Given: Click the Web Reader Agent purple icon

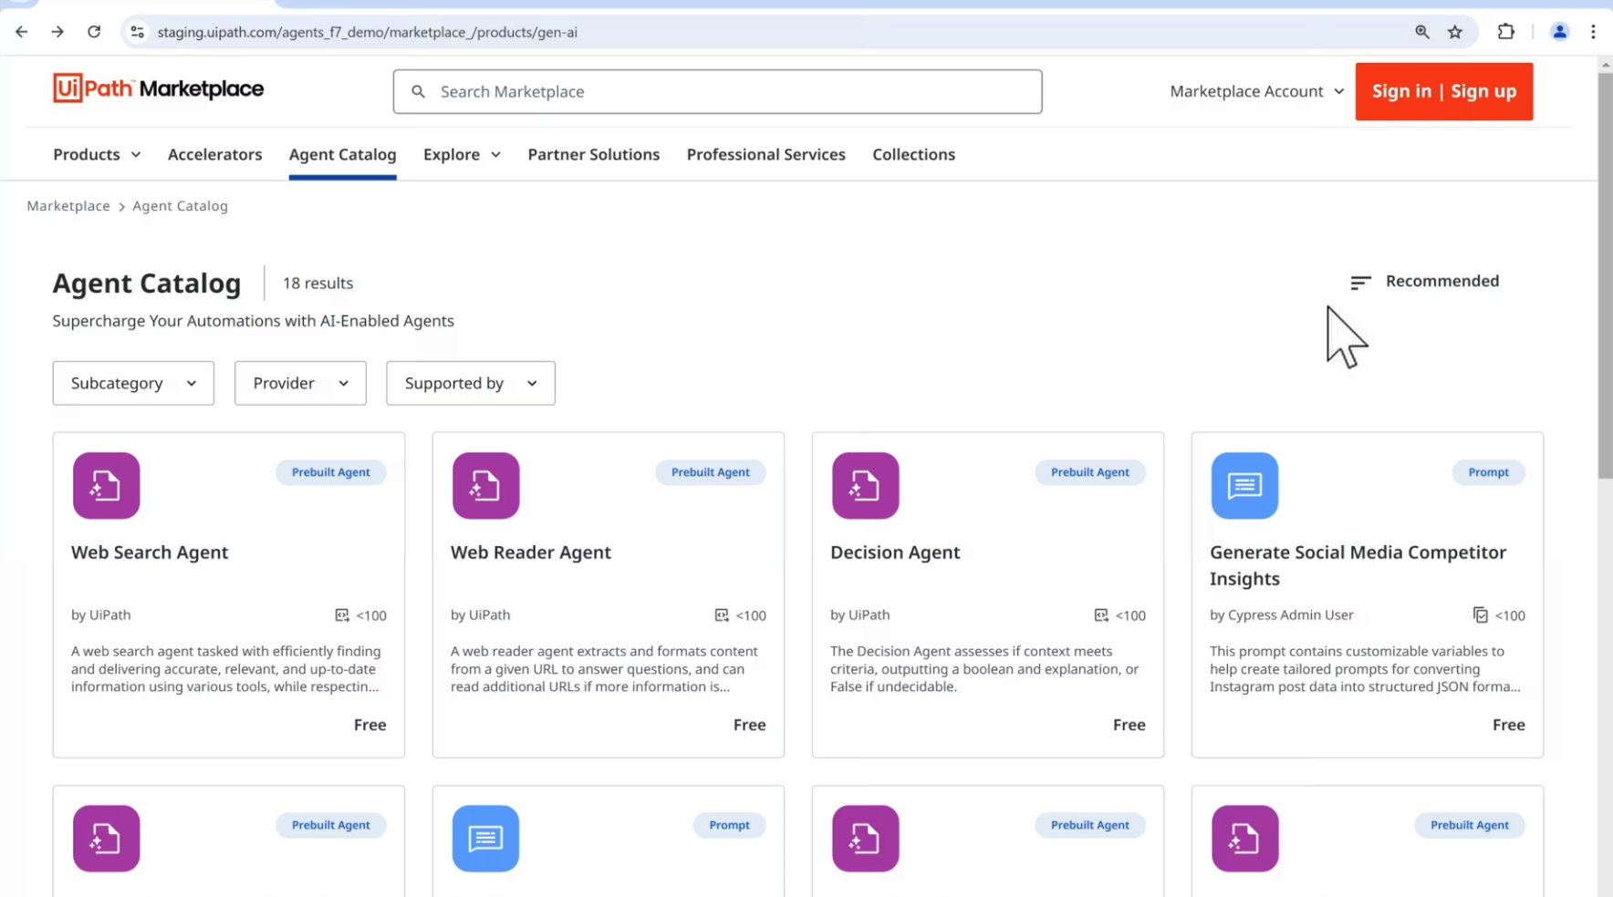Looking at the screenshot, I should 485,486.
